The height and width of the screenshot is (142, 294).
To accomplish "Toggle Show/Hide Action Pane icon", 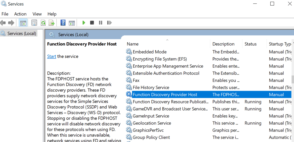I will point(72,23).
